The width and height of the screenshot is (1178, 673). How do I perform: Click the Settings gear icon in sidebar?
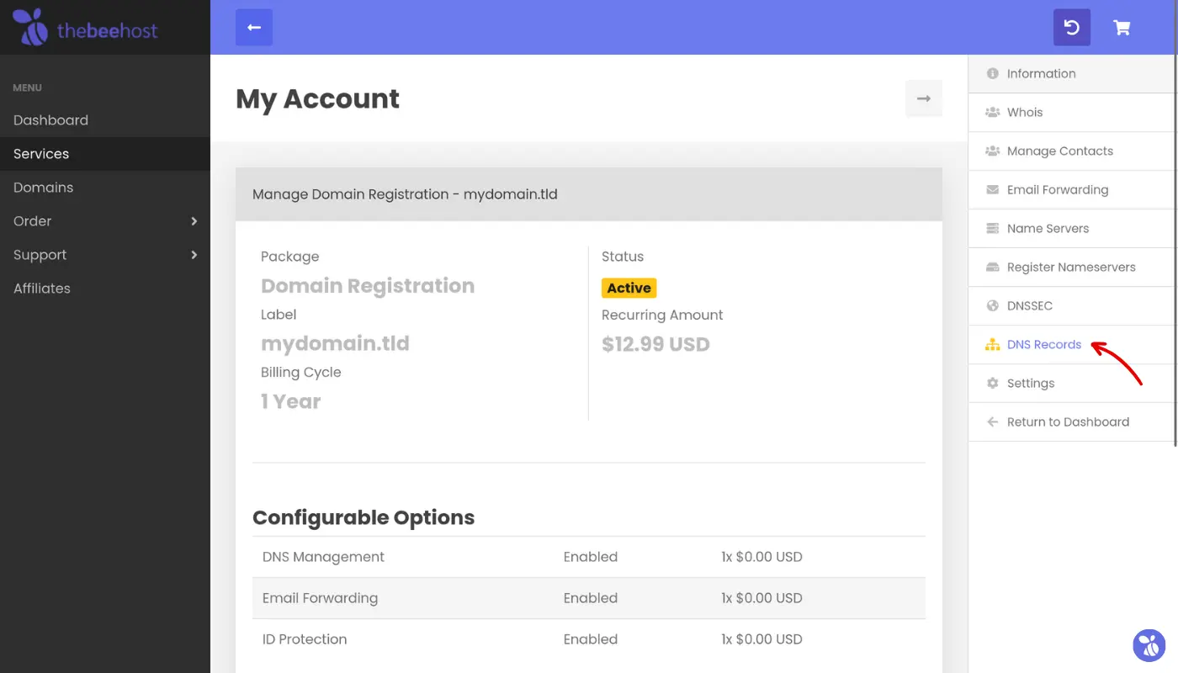992,384
